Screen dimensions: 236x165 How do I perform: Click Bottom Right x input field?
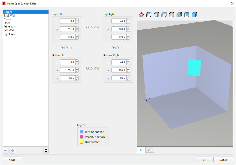pos(119,62)
